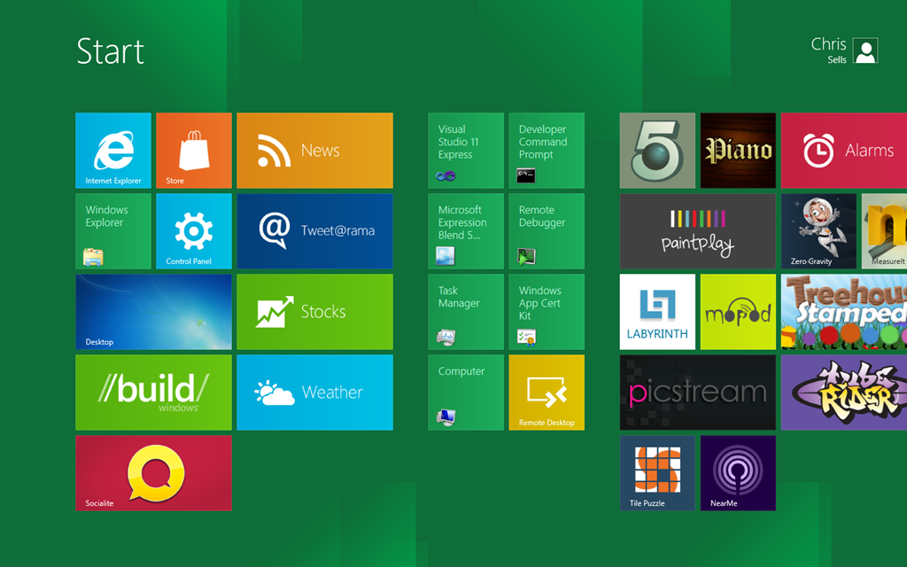Open the Alarms tile
Screen dimensions: 907x567
click(x=844, y=151)
